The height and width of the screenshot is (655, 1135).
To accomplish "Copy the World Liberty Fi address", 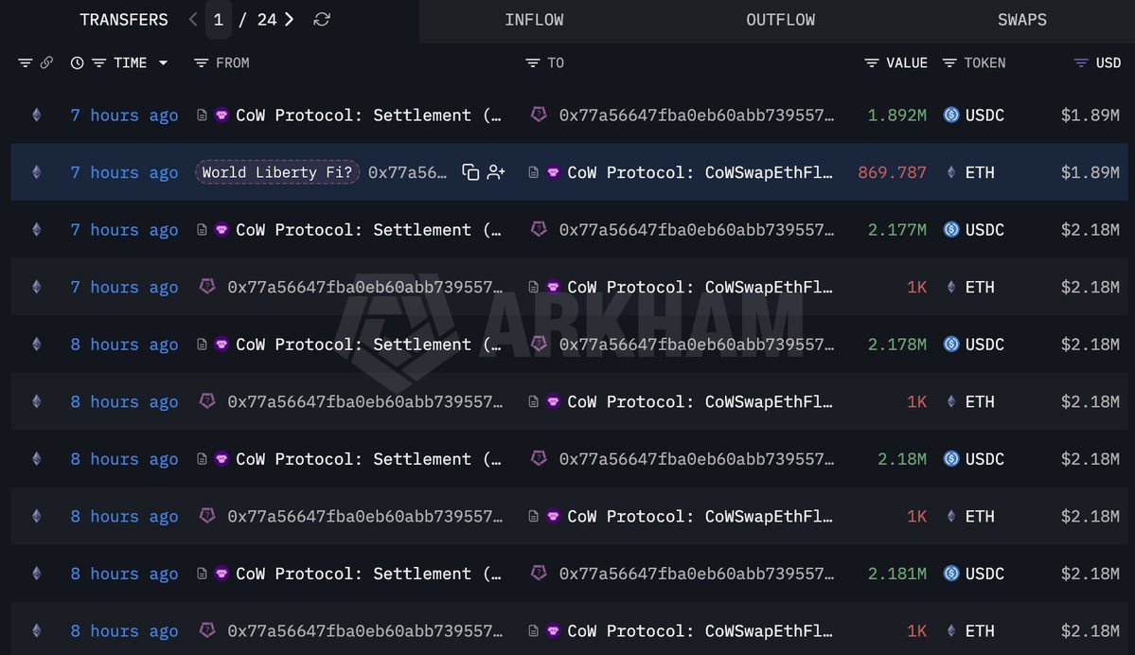I will pyautogui.click(x=470, y=172).
